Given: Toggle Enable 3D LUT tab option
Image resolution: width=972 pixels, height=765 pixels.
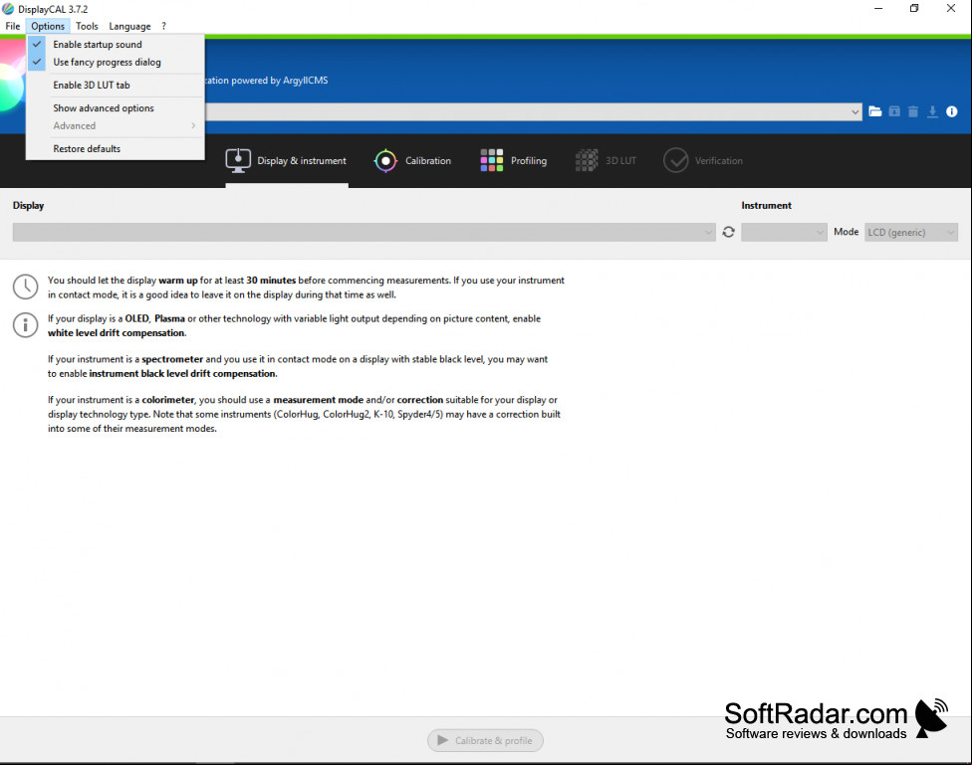Looking at the screenshot, I should click(x=116, y=85).
